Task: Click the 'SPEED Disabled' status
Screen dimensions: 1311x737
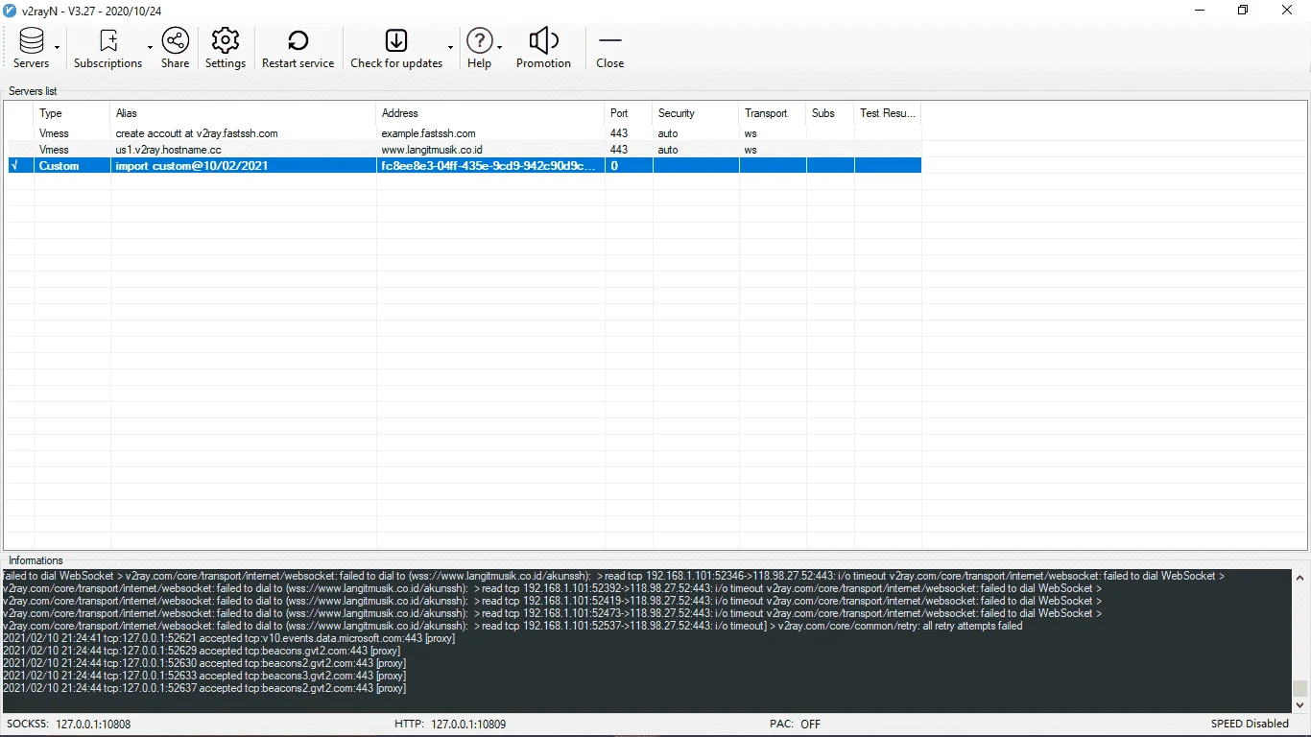Action: click(1250, 725)
